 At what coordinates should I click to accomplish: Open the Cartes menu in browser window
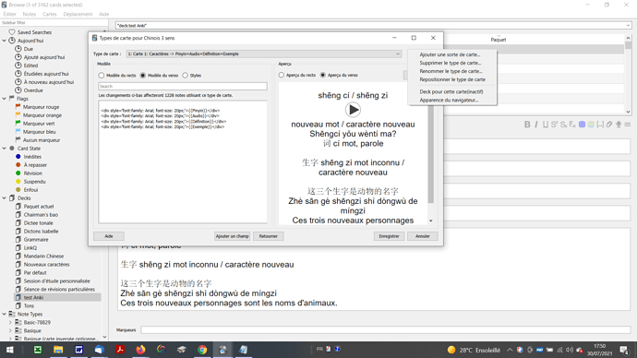[50, 14]
